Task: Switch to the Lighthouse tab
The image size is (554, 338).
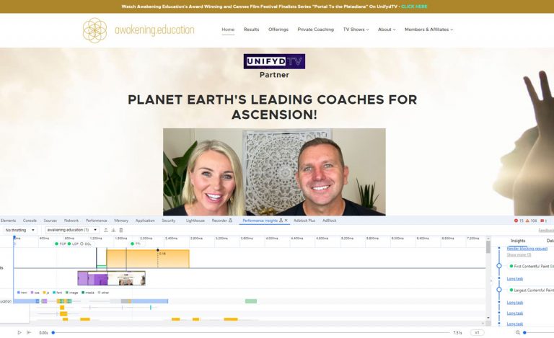Action: (x=195, y=221)
